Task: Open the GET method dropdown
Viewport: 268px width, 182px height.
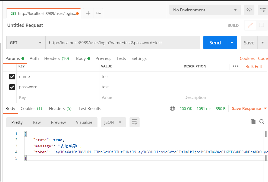Action: point(26,43)
